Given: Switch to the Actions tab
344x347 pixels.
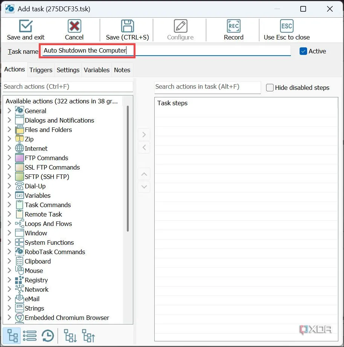Looking at the screenshot, I should pos(15,70).
